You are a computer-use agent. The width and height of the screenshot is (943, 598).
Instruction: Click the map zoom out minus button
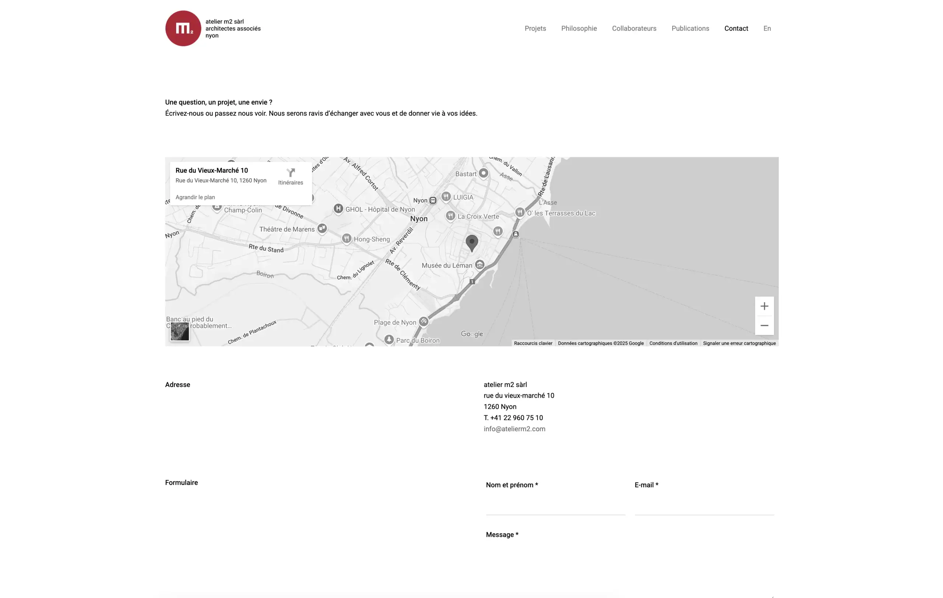[764, 326]
